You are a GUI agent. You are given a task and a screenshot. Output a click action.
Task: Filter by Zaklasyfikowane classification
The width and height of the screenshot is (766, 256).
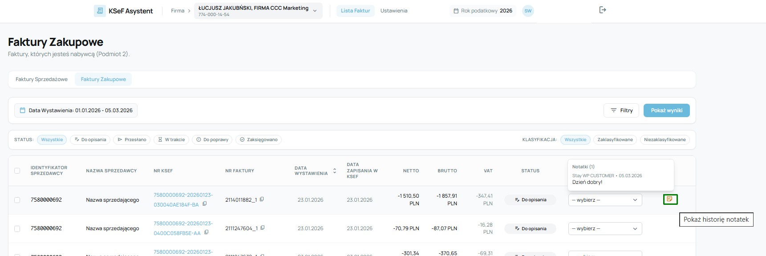coord(615,140)
